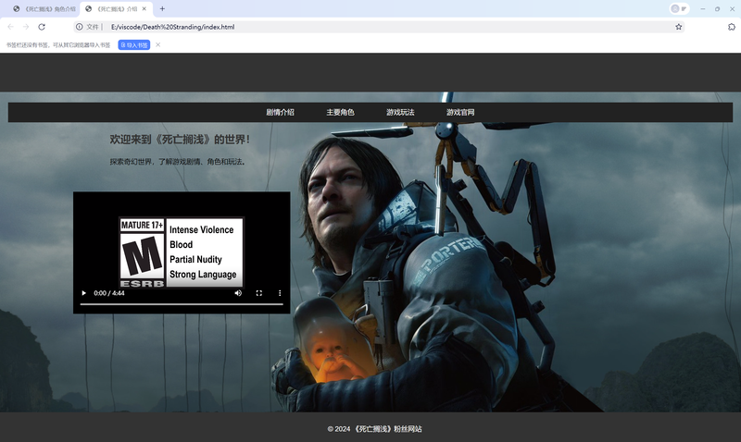Bookmark this page with star icon

point(679,27)
